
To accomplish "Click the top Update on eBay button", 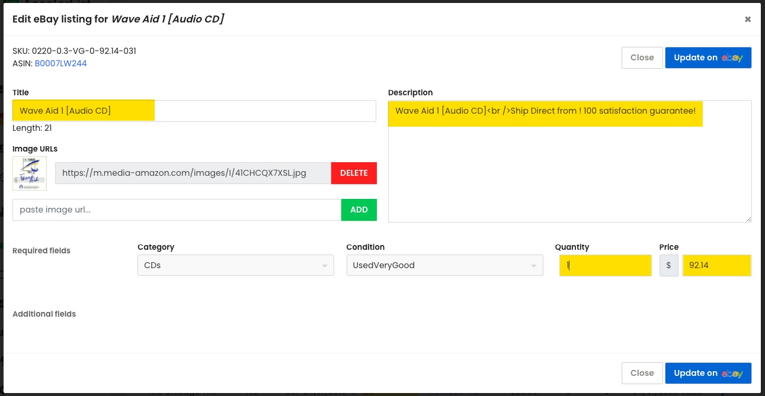I will pyautogui.click(x=708, y=57).
